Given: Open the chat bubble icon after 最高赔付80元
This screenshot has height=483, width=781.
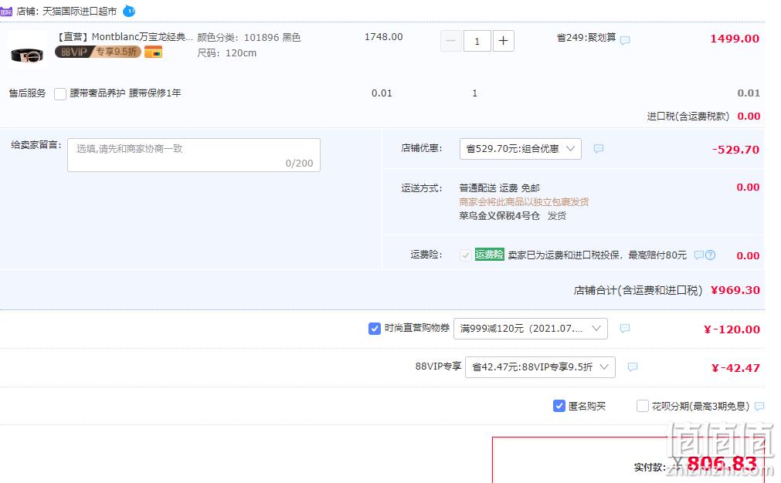Looking at the screenshot, I should [699, 255].
